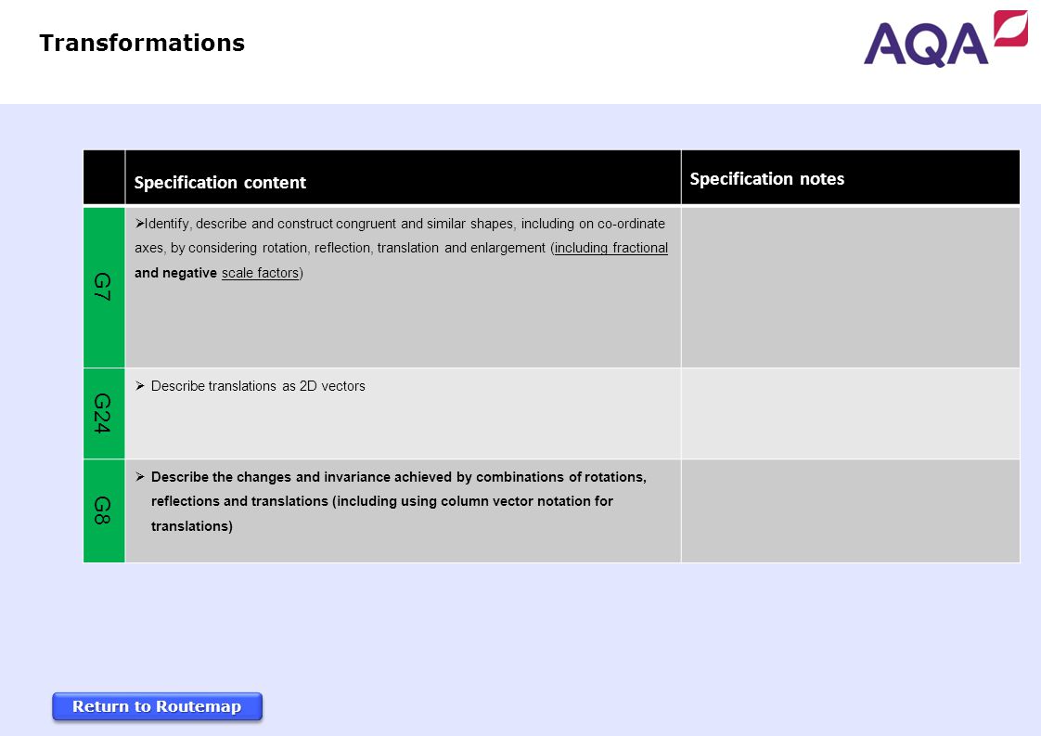Click the 'combinations of rotations' bold text
Screen dimensions: 1041x736
point(561,477)
